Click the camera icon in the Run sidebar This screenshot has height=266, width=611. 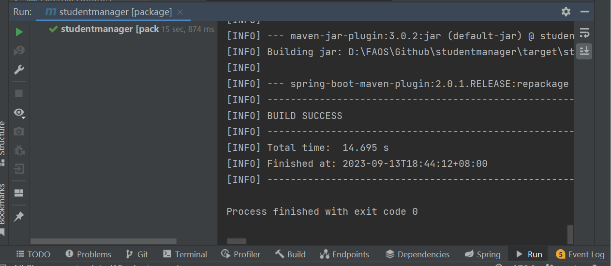click(19, 131)
